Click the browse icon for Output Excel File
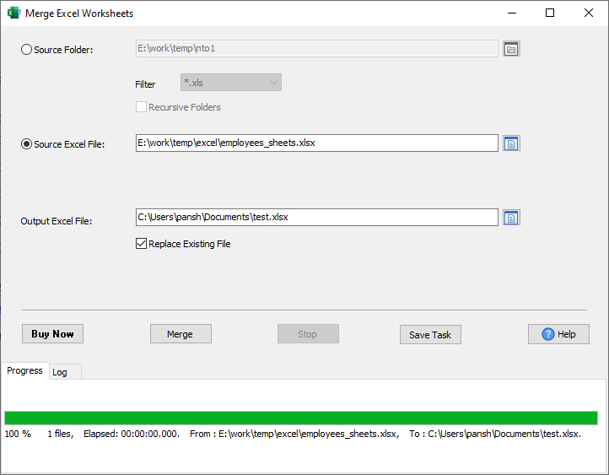This screenshot has width=609, height=475. coord(511,218)
